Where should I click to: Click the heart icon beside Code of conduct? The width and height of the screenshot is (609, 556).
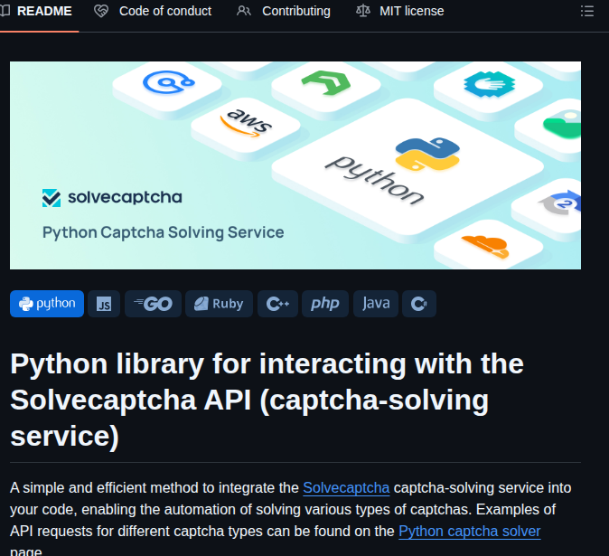101,11
